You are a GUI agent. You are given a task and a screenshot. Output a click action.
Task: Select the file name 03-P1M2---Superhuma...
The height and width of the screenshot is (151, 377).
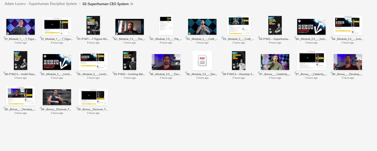point(275,39)
